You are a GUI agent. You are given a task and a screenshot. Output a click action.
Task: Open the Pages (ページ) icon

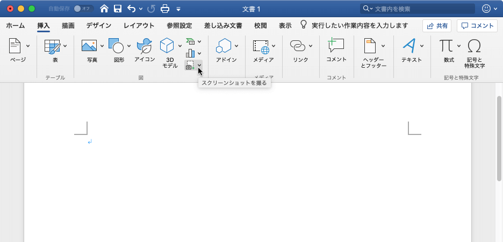click(x=15, y=46)
